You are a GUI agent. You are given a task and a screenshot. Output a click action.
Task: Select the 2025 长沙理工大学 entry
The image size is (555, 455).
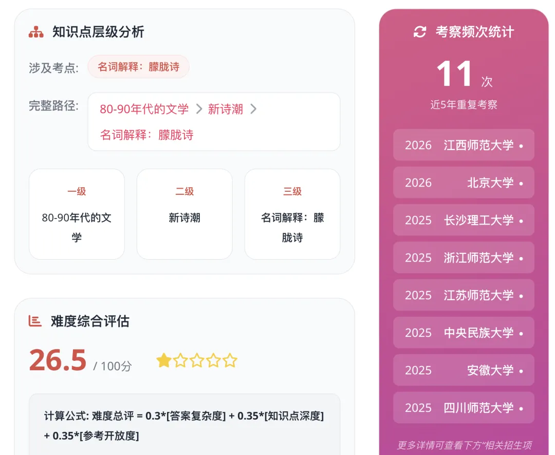point(464,220)
